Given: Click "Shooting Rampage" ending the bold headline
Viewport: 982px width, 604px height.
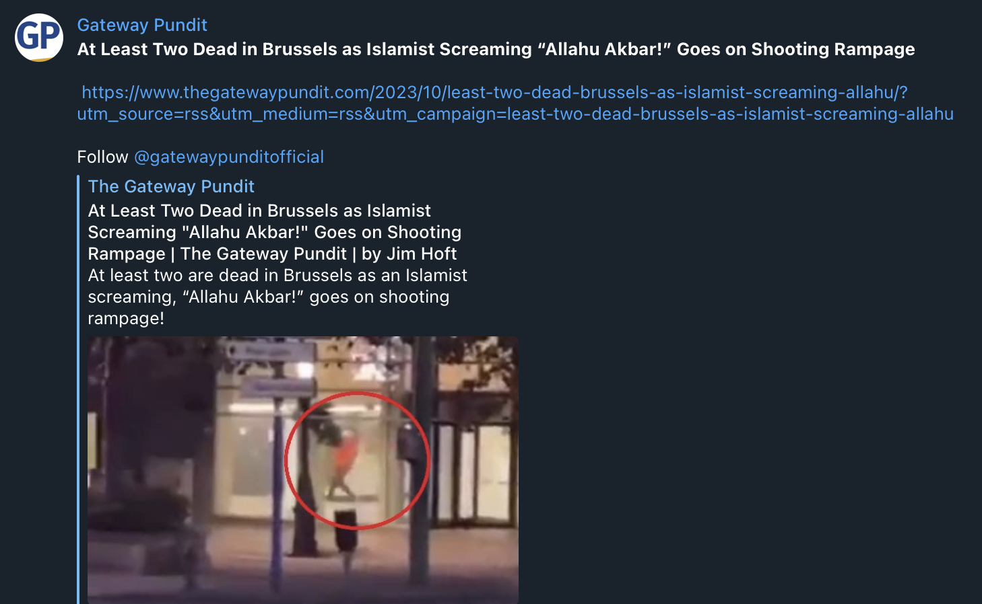Looking at the screenshot, I should [x=833, y=49].
